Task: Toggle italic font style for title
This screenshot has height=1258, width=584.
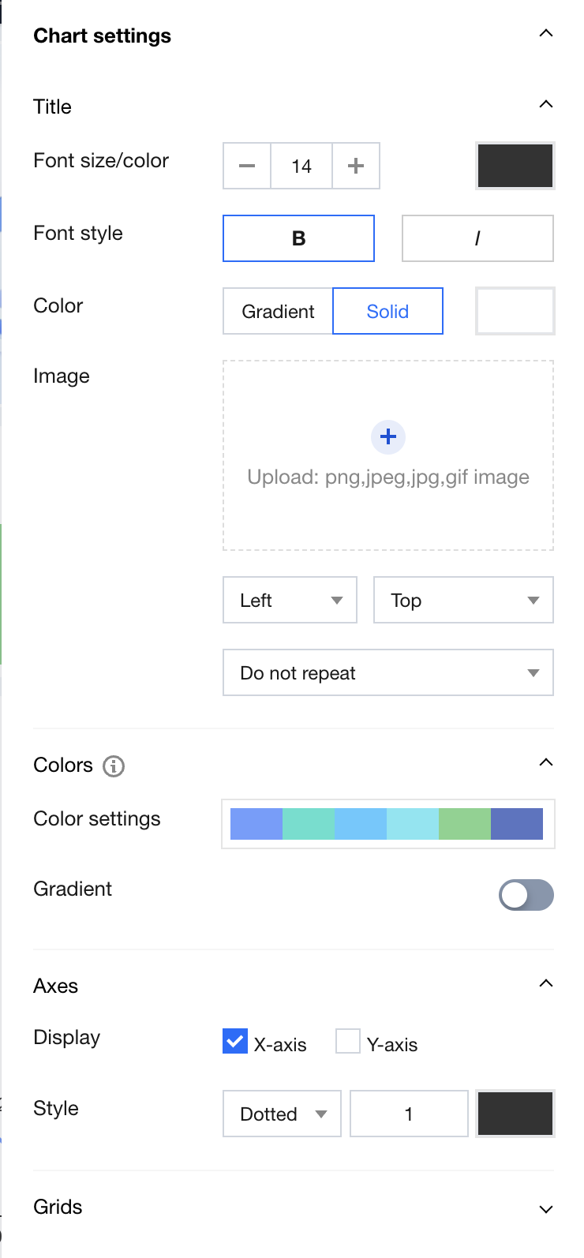Action: pyautogui.click(x=477, y=238)
